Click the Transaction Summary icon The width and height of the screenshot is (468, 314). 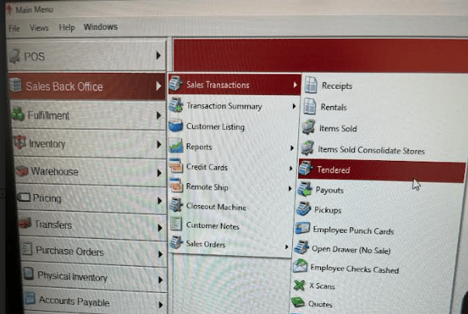(x=175, y=105)
